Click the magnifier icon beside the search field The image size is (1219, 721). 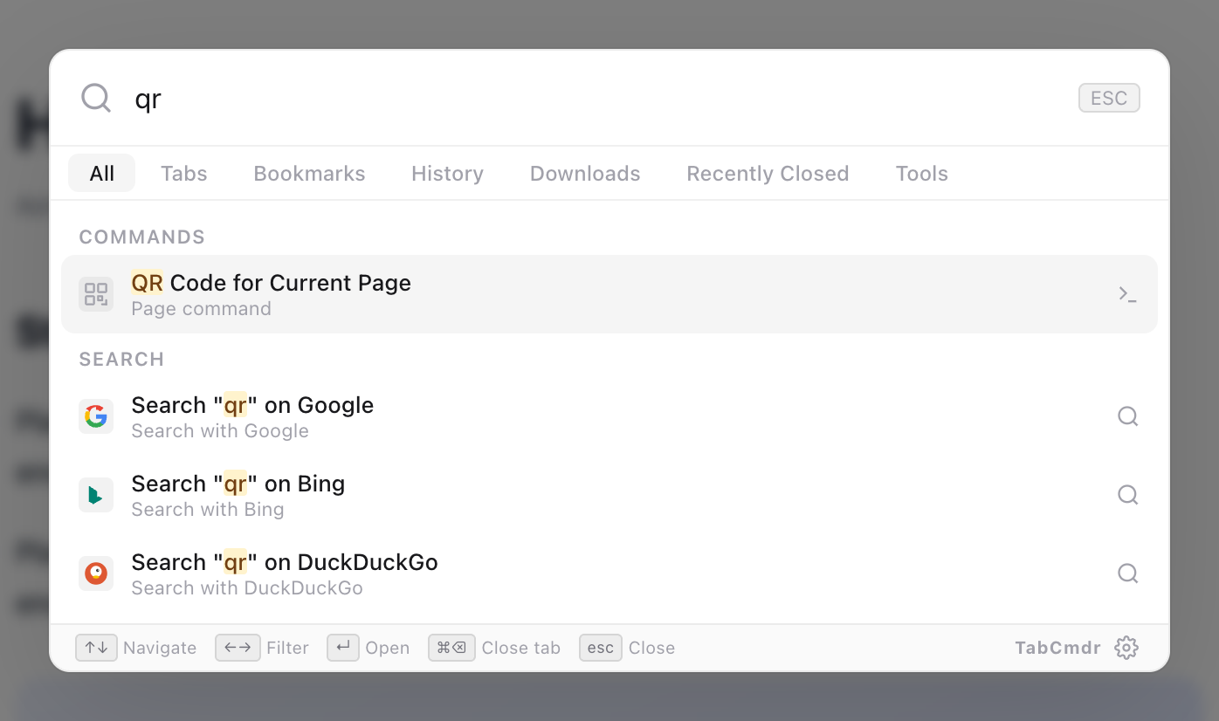(x=96, y=98)
